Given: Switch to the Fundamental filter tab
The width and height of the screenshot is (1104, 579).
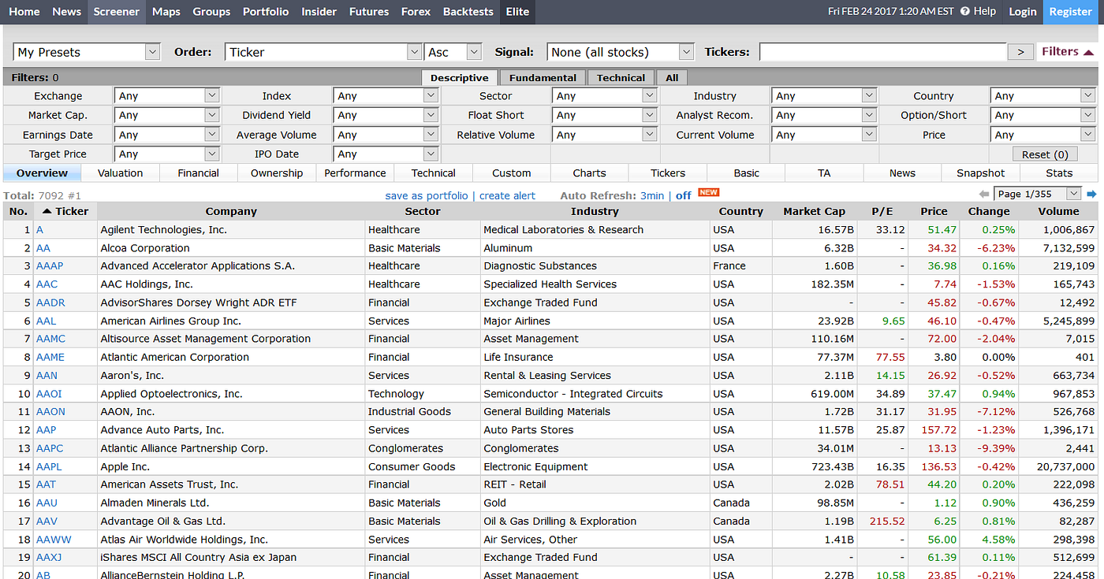Looking at the screenshot, I should click(x=543, y=77).
